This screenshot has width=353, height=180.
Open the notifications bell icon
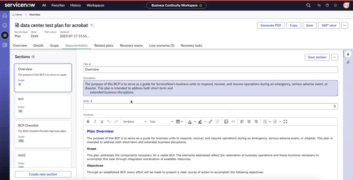[335, 5]
